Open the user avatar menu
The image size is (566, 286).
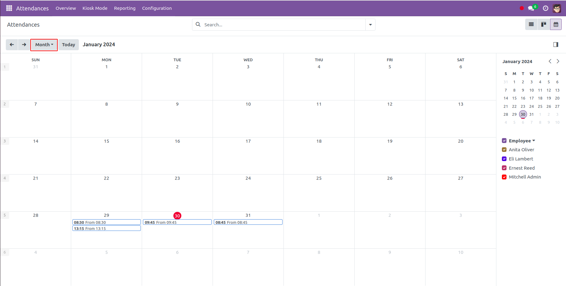click(557, 8)
